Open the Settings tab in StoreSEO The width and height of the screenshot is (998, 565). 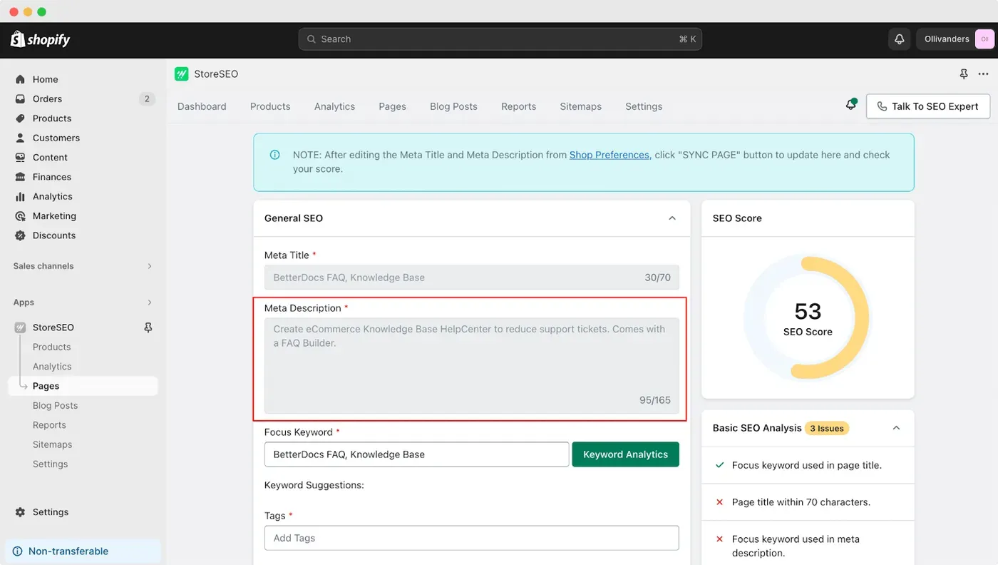pyautogui.click(x=644, y=106)
